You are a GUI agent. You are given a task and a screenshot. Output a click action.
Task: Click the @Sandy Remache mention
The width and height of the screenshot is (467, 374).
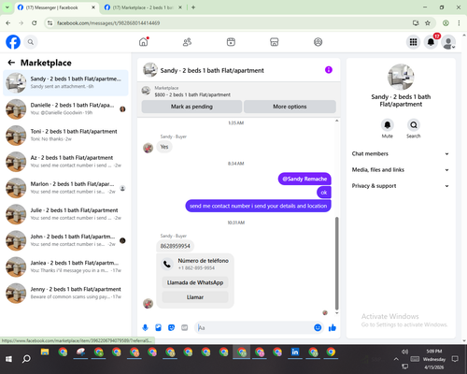click(304, 179)
